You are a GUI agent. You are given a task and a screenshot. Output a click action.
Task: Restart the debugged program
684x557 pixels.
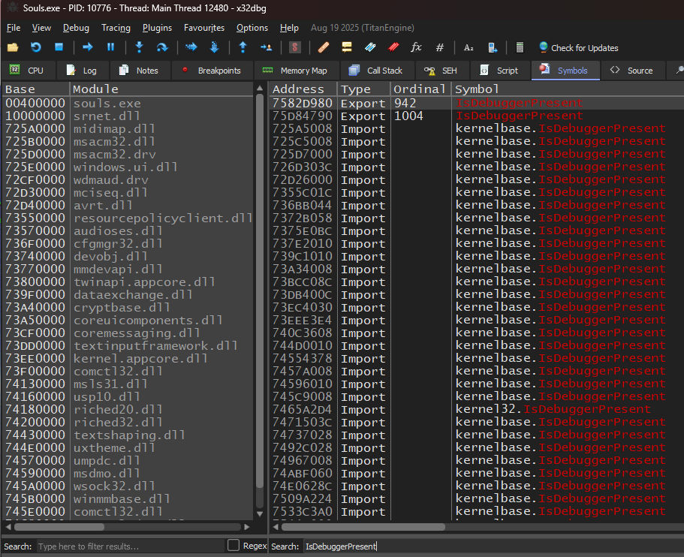35,47
